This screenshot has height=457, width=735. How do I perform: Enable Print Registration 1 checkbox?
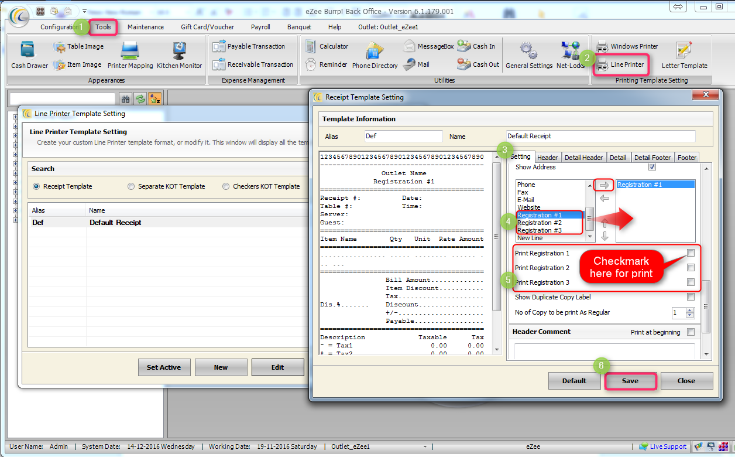[691, 253]
